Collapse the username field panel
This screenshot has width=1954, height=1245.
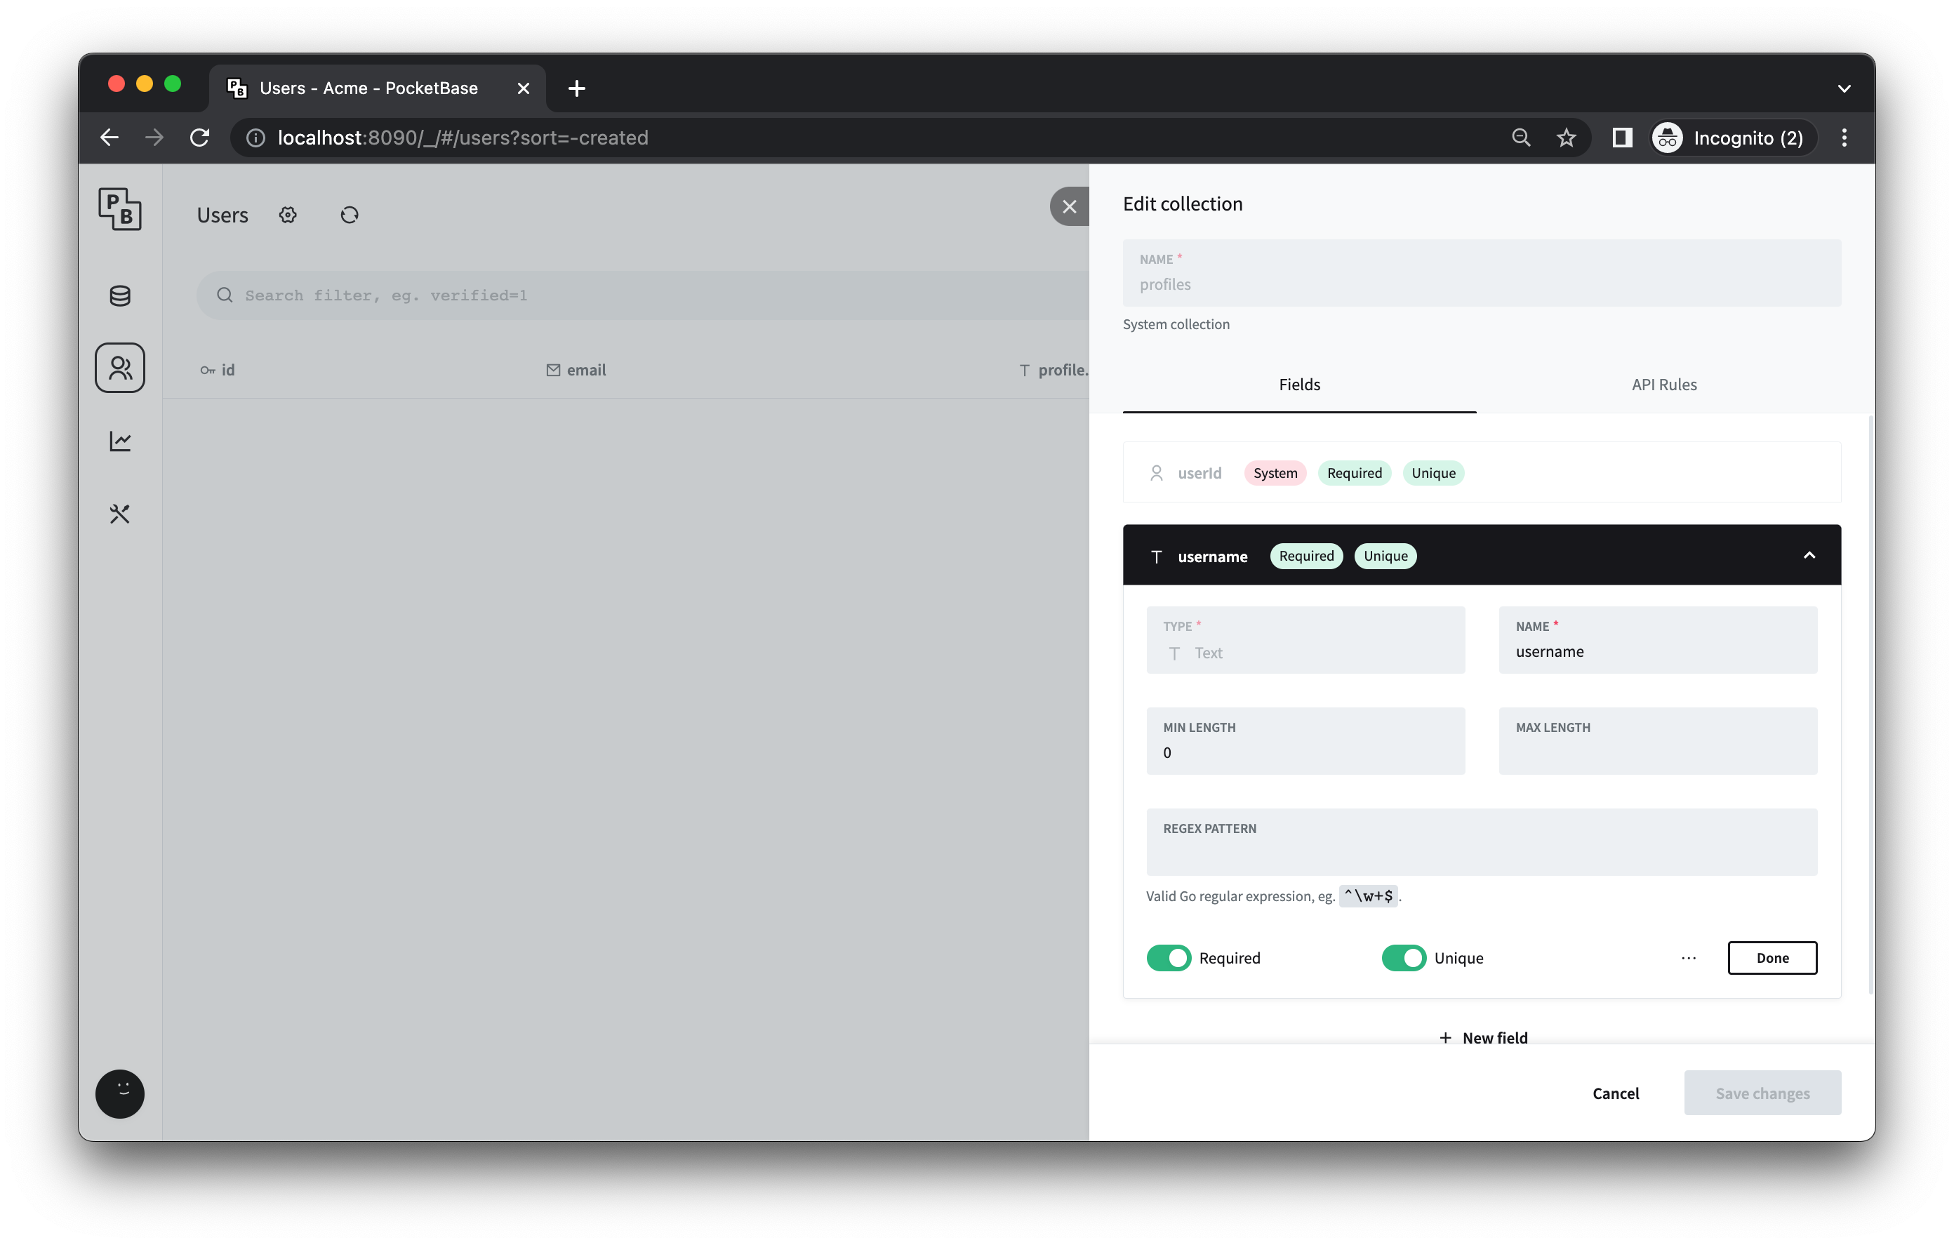coord(1809,555)
